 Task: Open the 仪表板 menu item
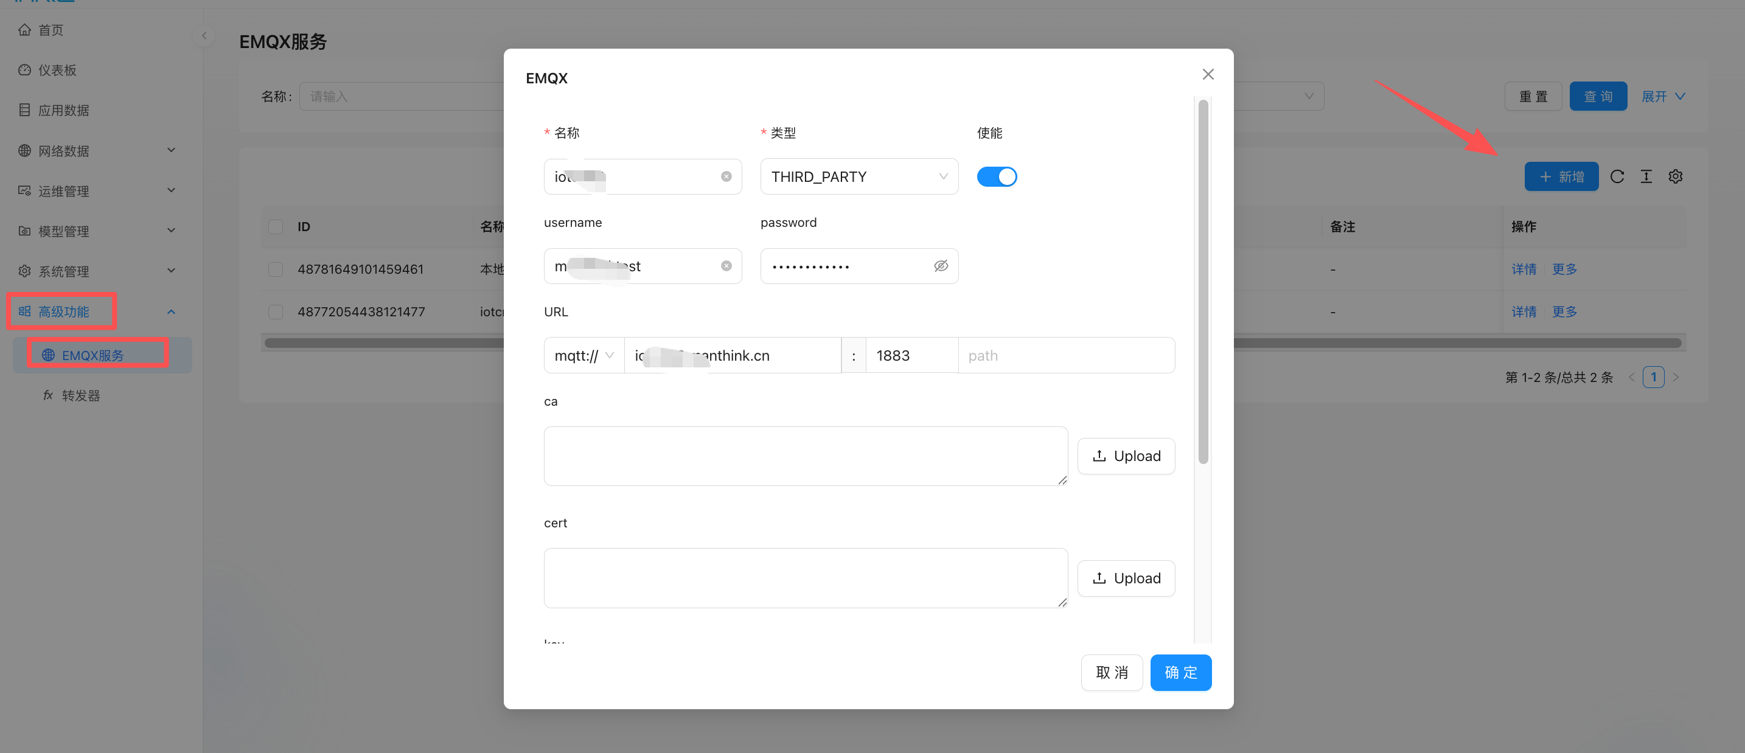pos(58,71)
